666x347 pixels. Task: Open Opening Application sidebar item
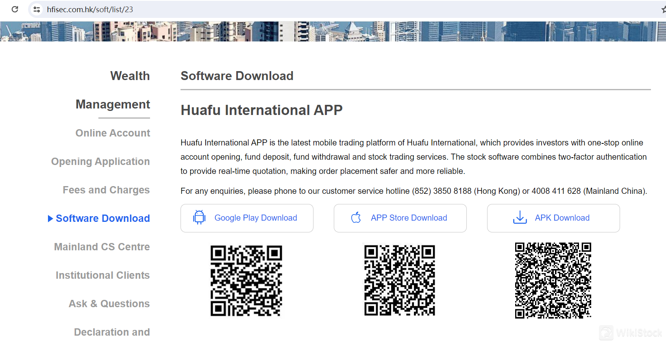(x=100, y=162)
